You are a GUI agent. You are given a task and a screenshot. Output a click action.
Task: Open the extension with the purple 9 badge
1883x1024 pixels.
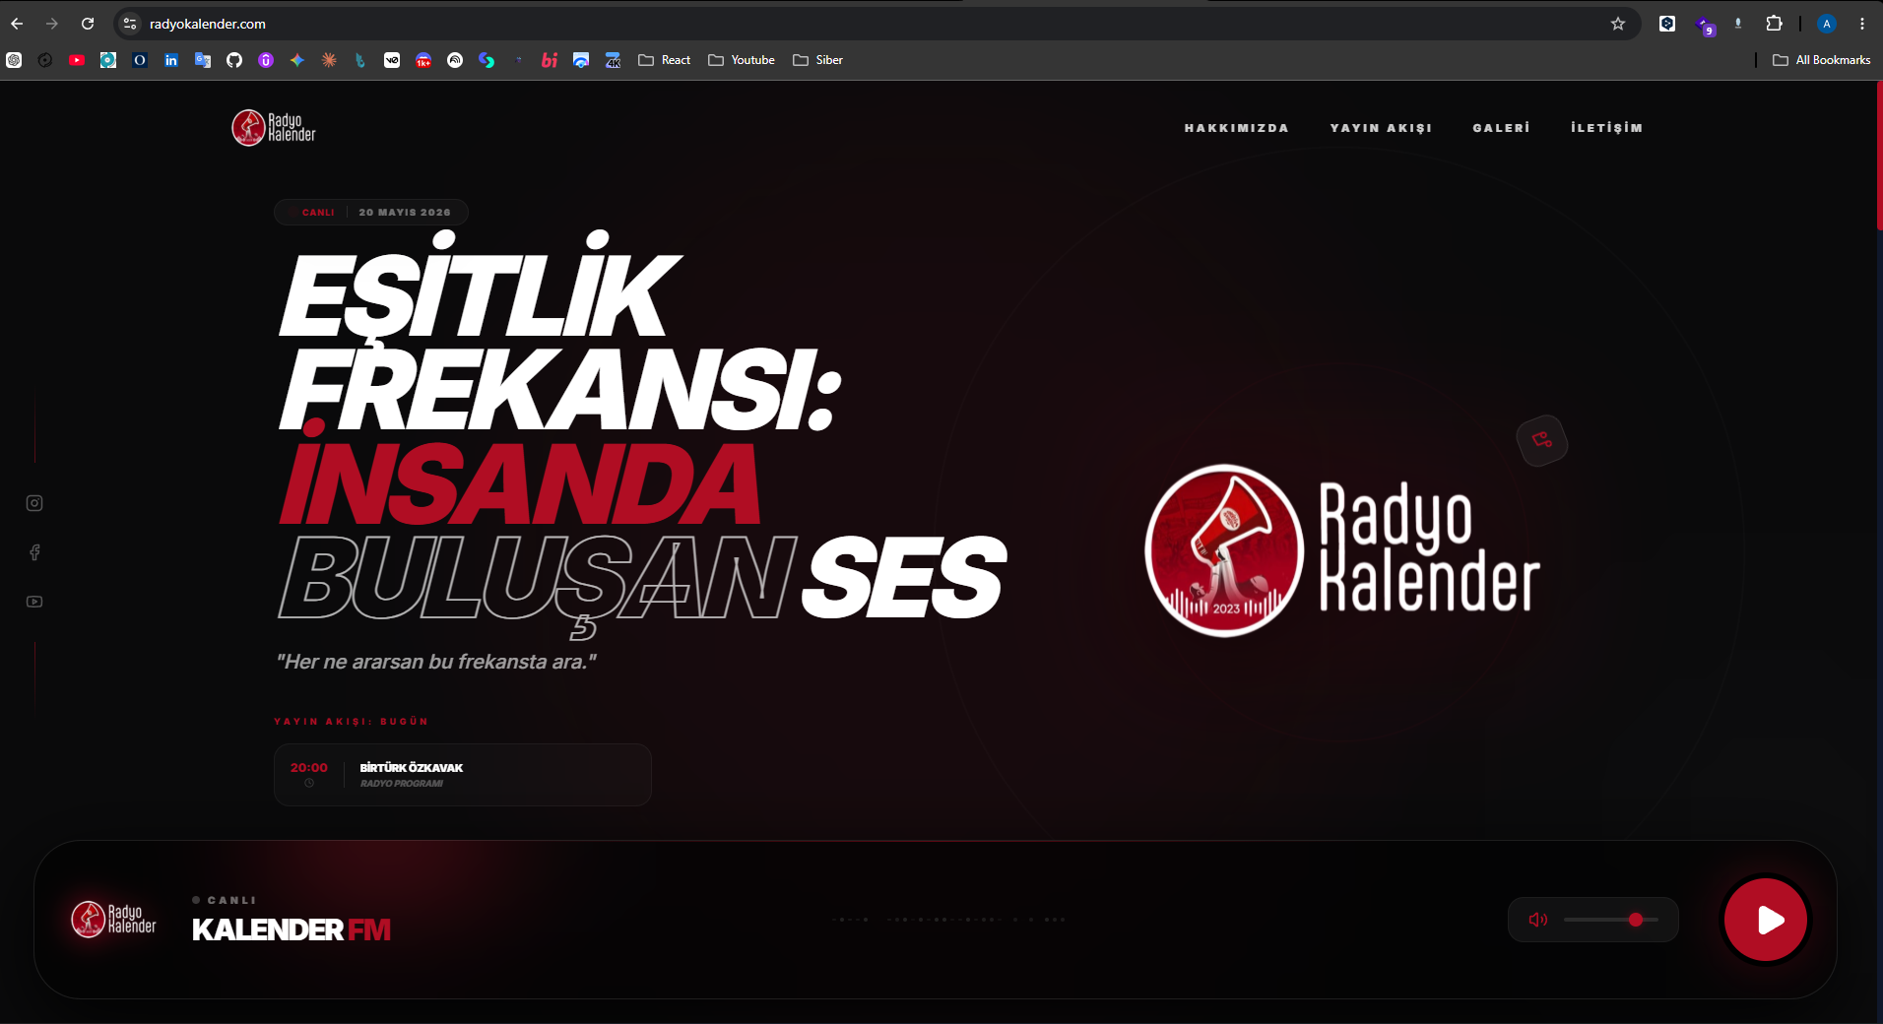pos(1705,26)
